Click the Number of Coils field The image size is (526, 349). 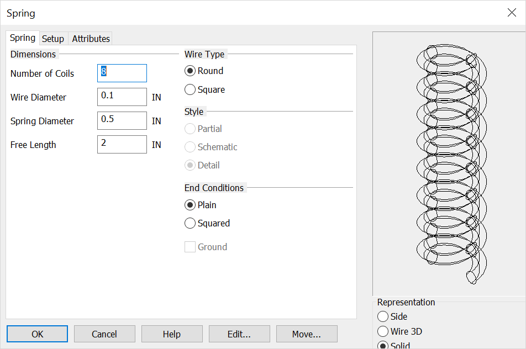(122, 73)
